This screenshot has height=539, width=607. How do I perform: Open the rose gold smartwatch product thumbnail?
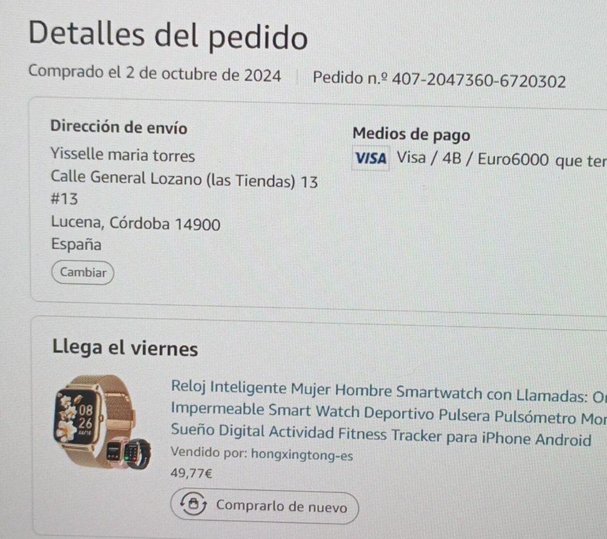click(102, 422)
